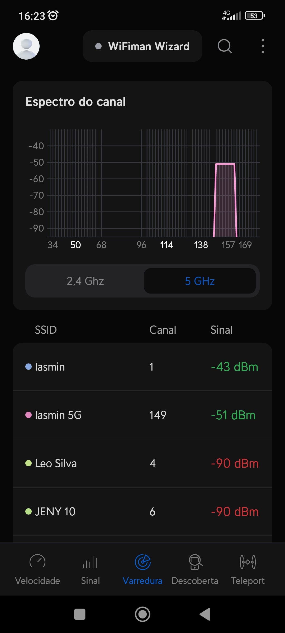
Task: Tap the WiFiman Wizard button
Action: point(142,46)
